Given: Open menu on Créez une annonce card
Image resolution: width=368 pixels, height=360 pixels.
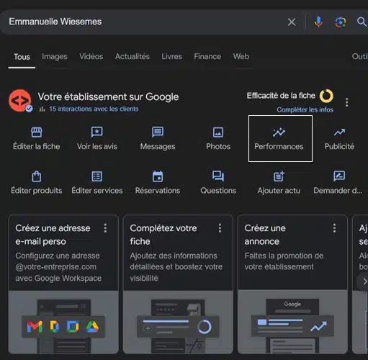Looking at the screenshot, I should point(334,228).
